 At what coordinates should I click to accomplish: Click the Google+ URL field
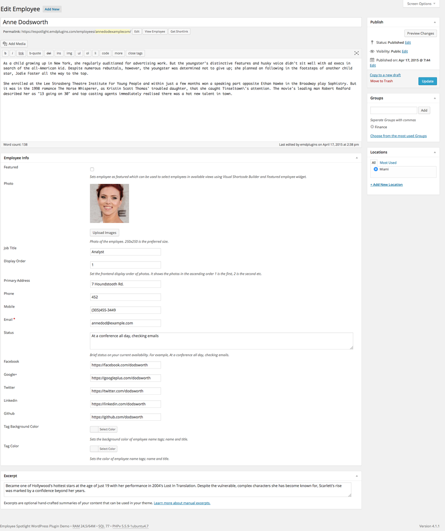tap(125, 378)
